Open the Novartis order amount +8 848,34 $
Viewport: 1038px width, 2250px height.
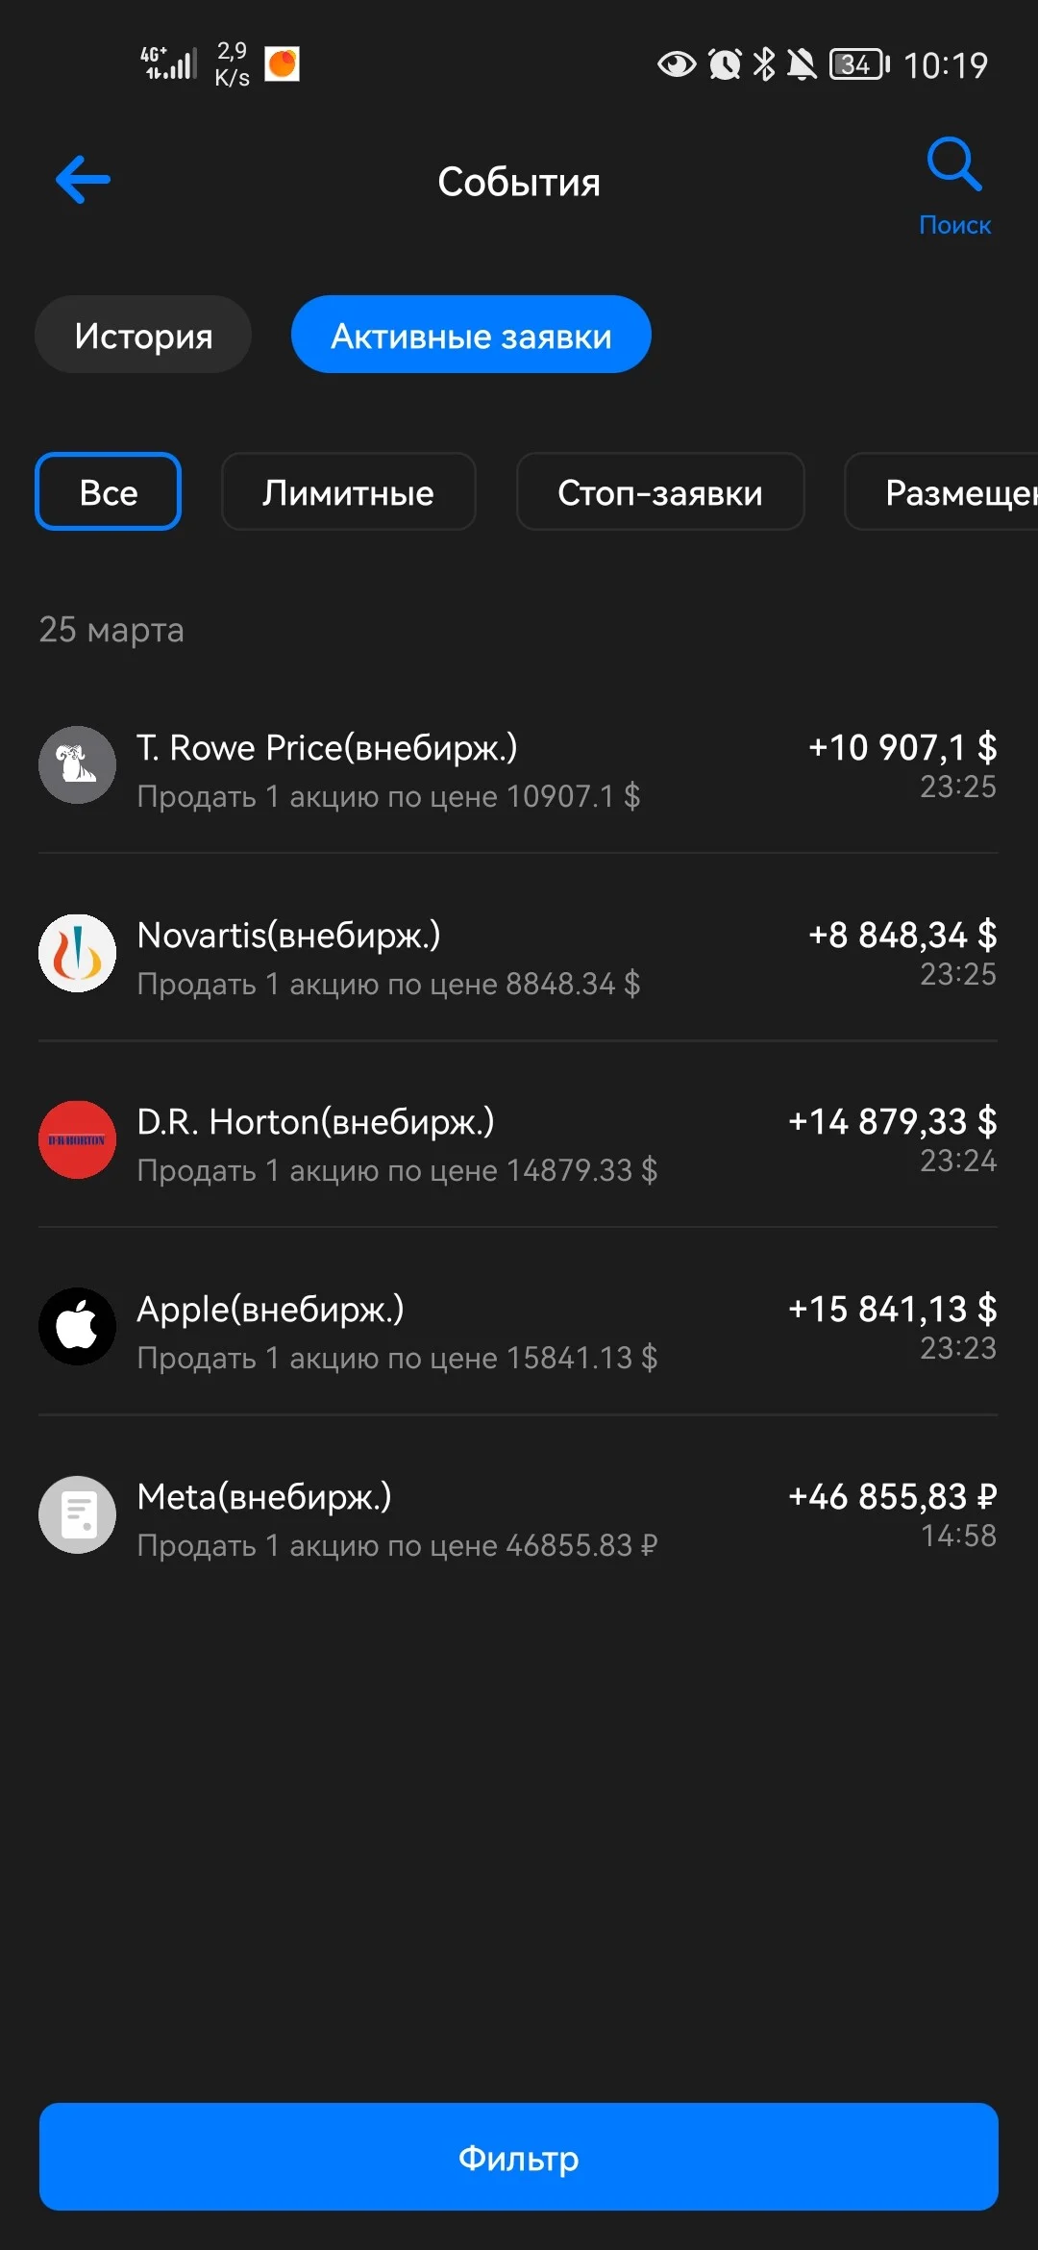point(902,935)
